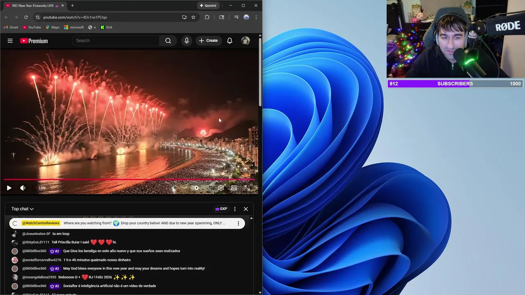The height and width of the screenshot is (295, 525).
Task: Click the page vertical scrollbar thumb
Action: 260,72
